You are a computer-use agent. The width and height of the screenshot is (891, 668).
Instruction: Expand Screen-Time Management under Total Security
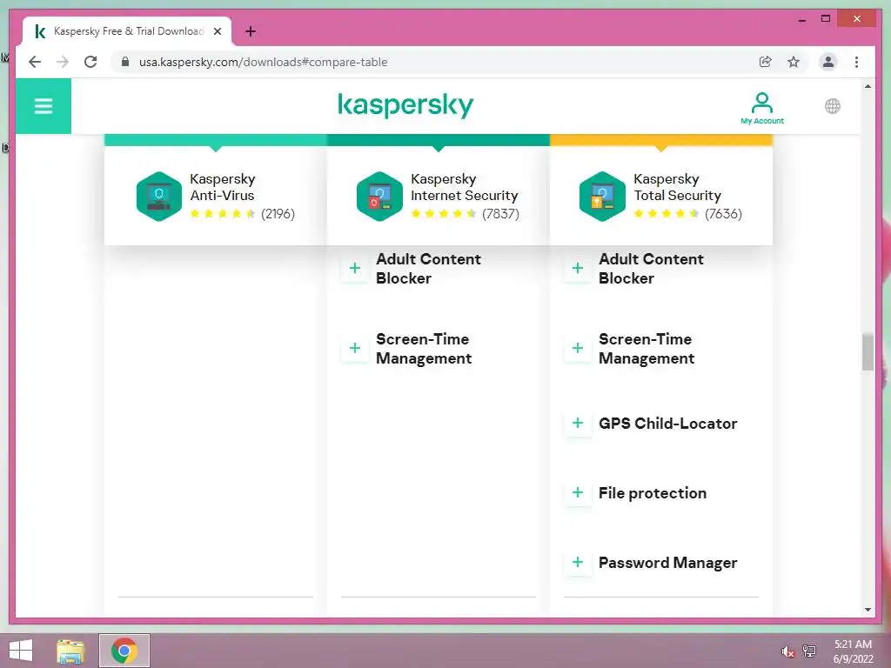pyautogui.click(x=578, y=348)
